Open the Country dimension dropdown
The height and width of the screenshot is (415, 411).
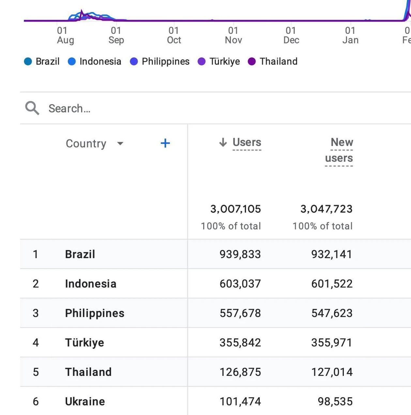(120, 143)
